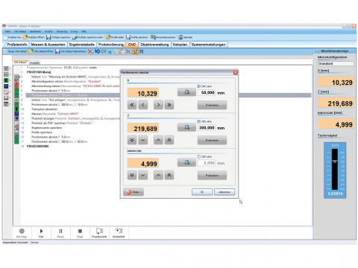Open the Steuerung menu in menu bar

click(x=62, y=31)
